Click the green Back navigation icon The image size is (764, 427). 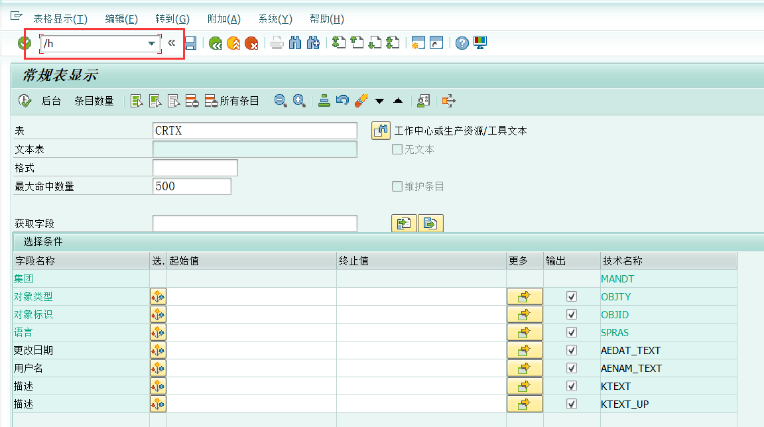[x=214, y=42]
